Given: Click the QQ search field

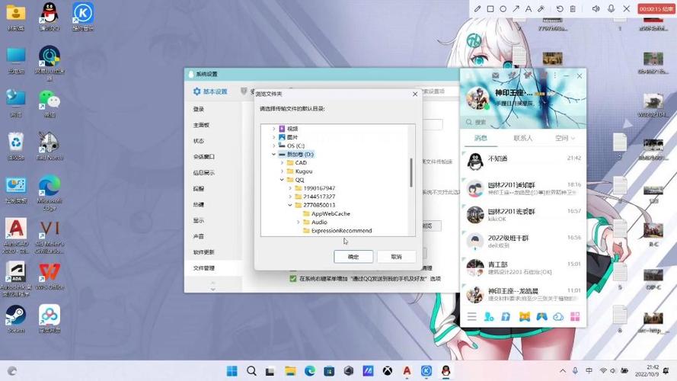Looking at the screenshot, I should coord(522,122).
